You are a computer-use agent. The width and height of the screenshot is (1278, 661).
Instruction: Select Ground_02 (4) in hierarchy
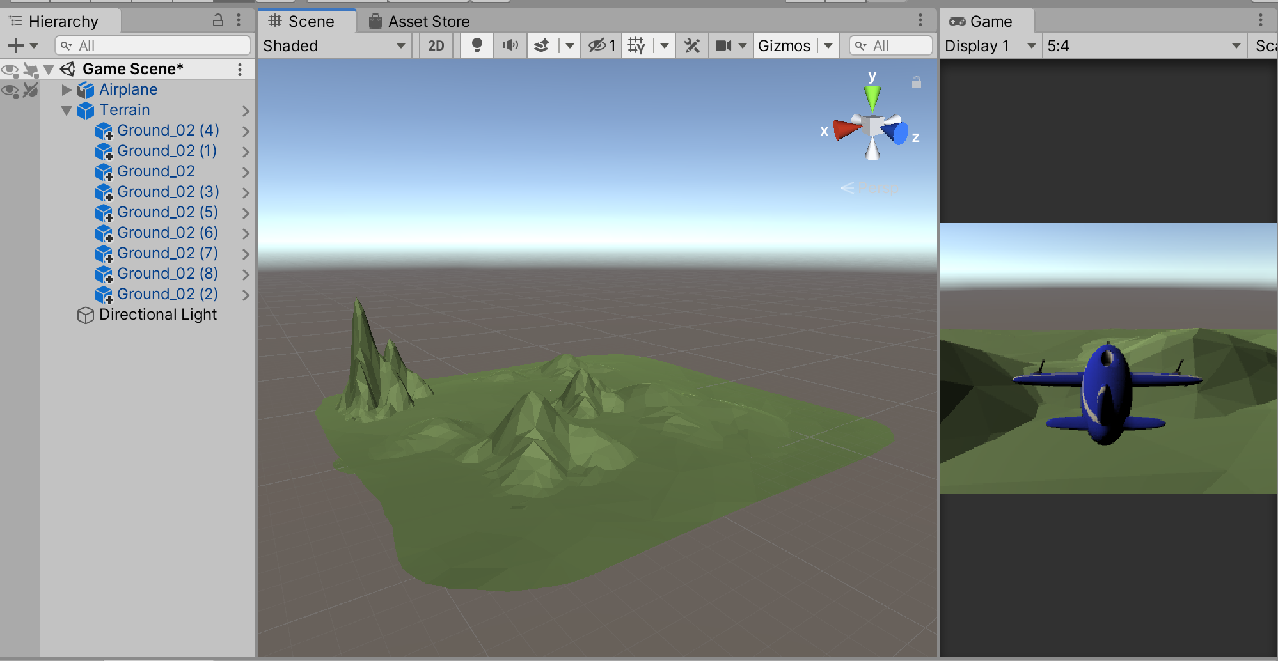coord(168,130)
